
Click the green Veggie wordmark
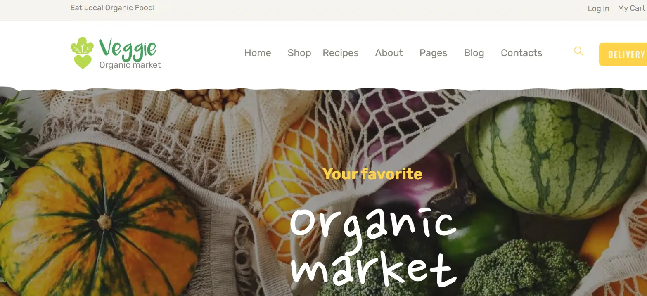128,48
